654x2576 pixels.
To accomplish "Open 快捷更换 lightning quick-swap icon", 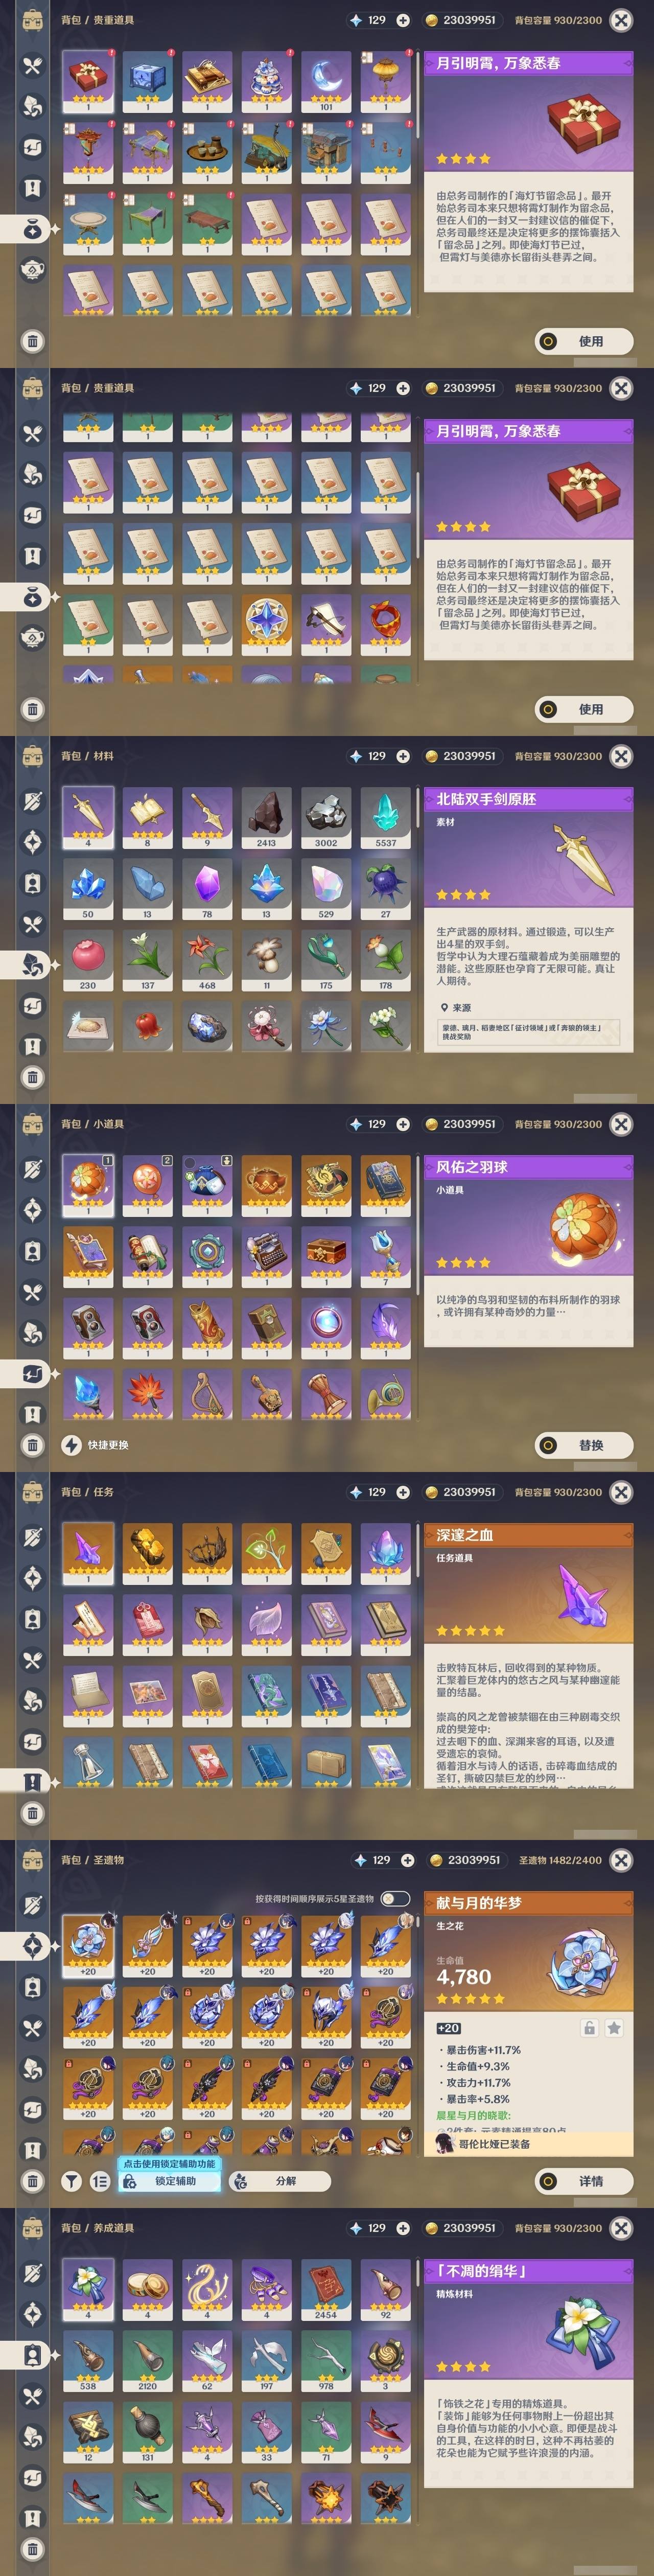I will point(72,1445).
